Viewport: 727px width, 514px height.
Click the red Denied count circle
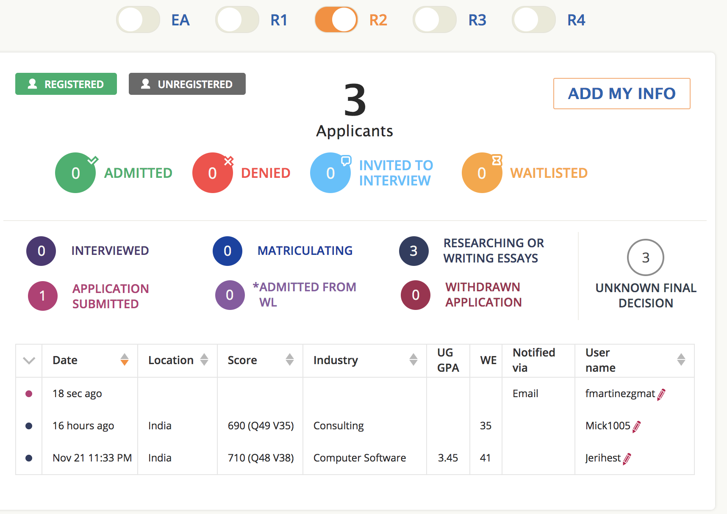212,173
